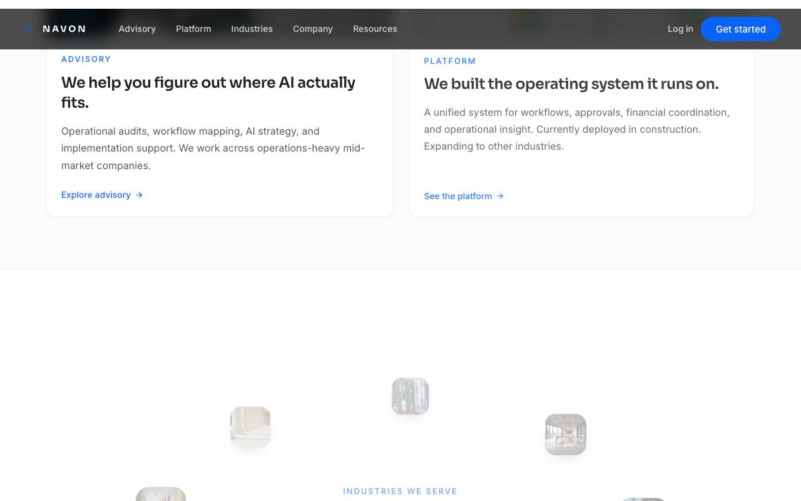Open the Platform navigation menu item
The image size is (801, 501).
(193, 29)
